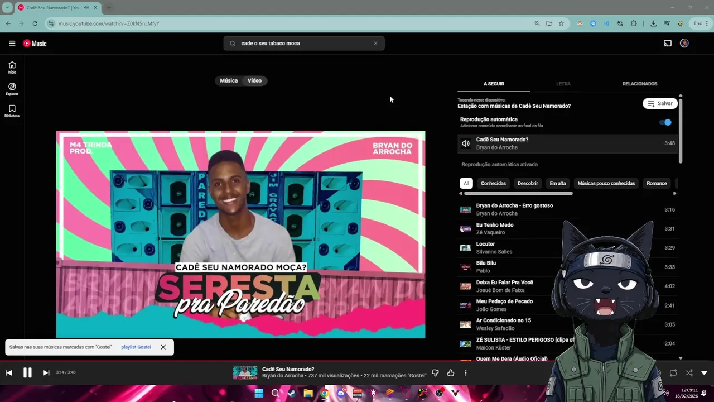Select the RELACIONADOS tab
This screenshot has height=402, width=714.
(640, 84)
